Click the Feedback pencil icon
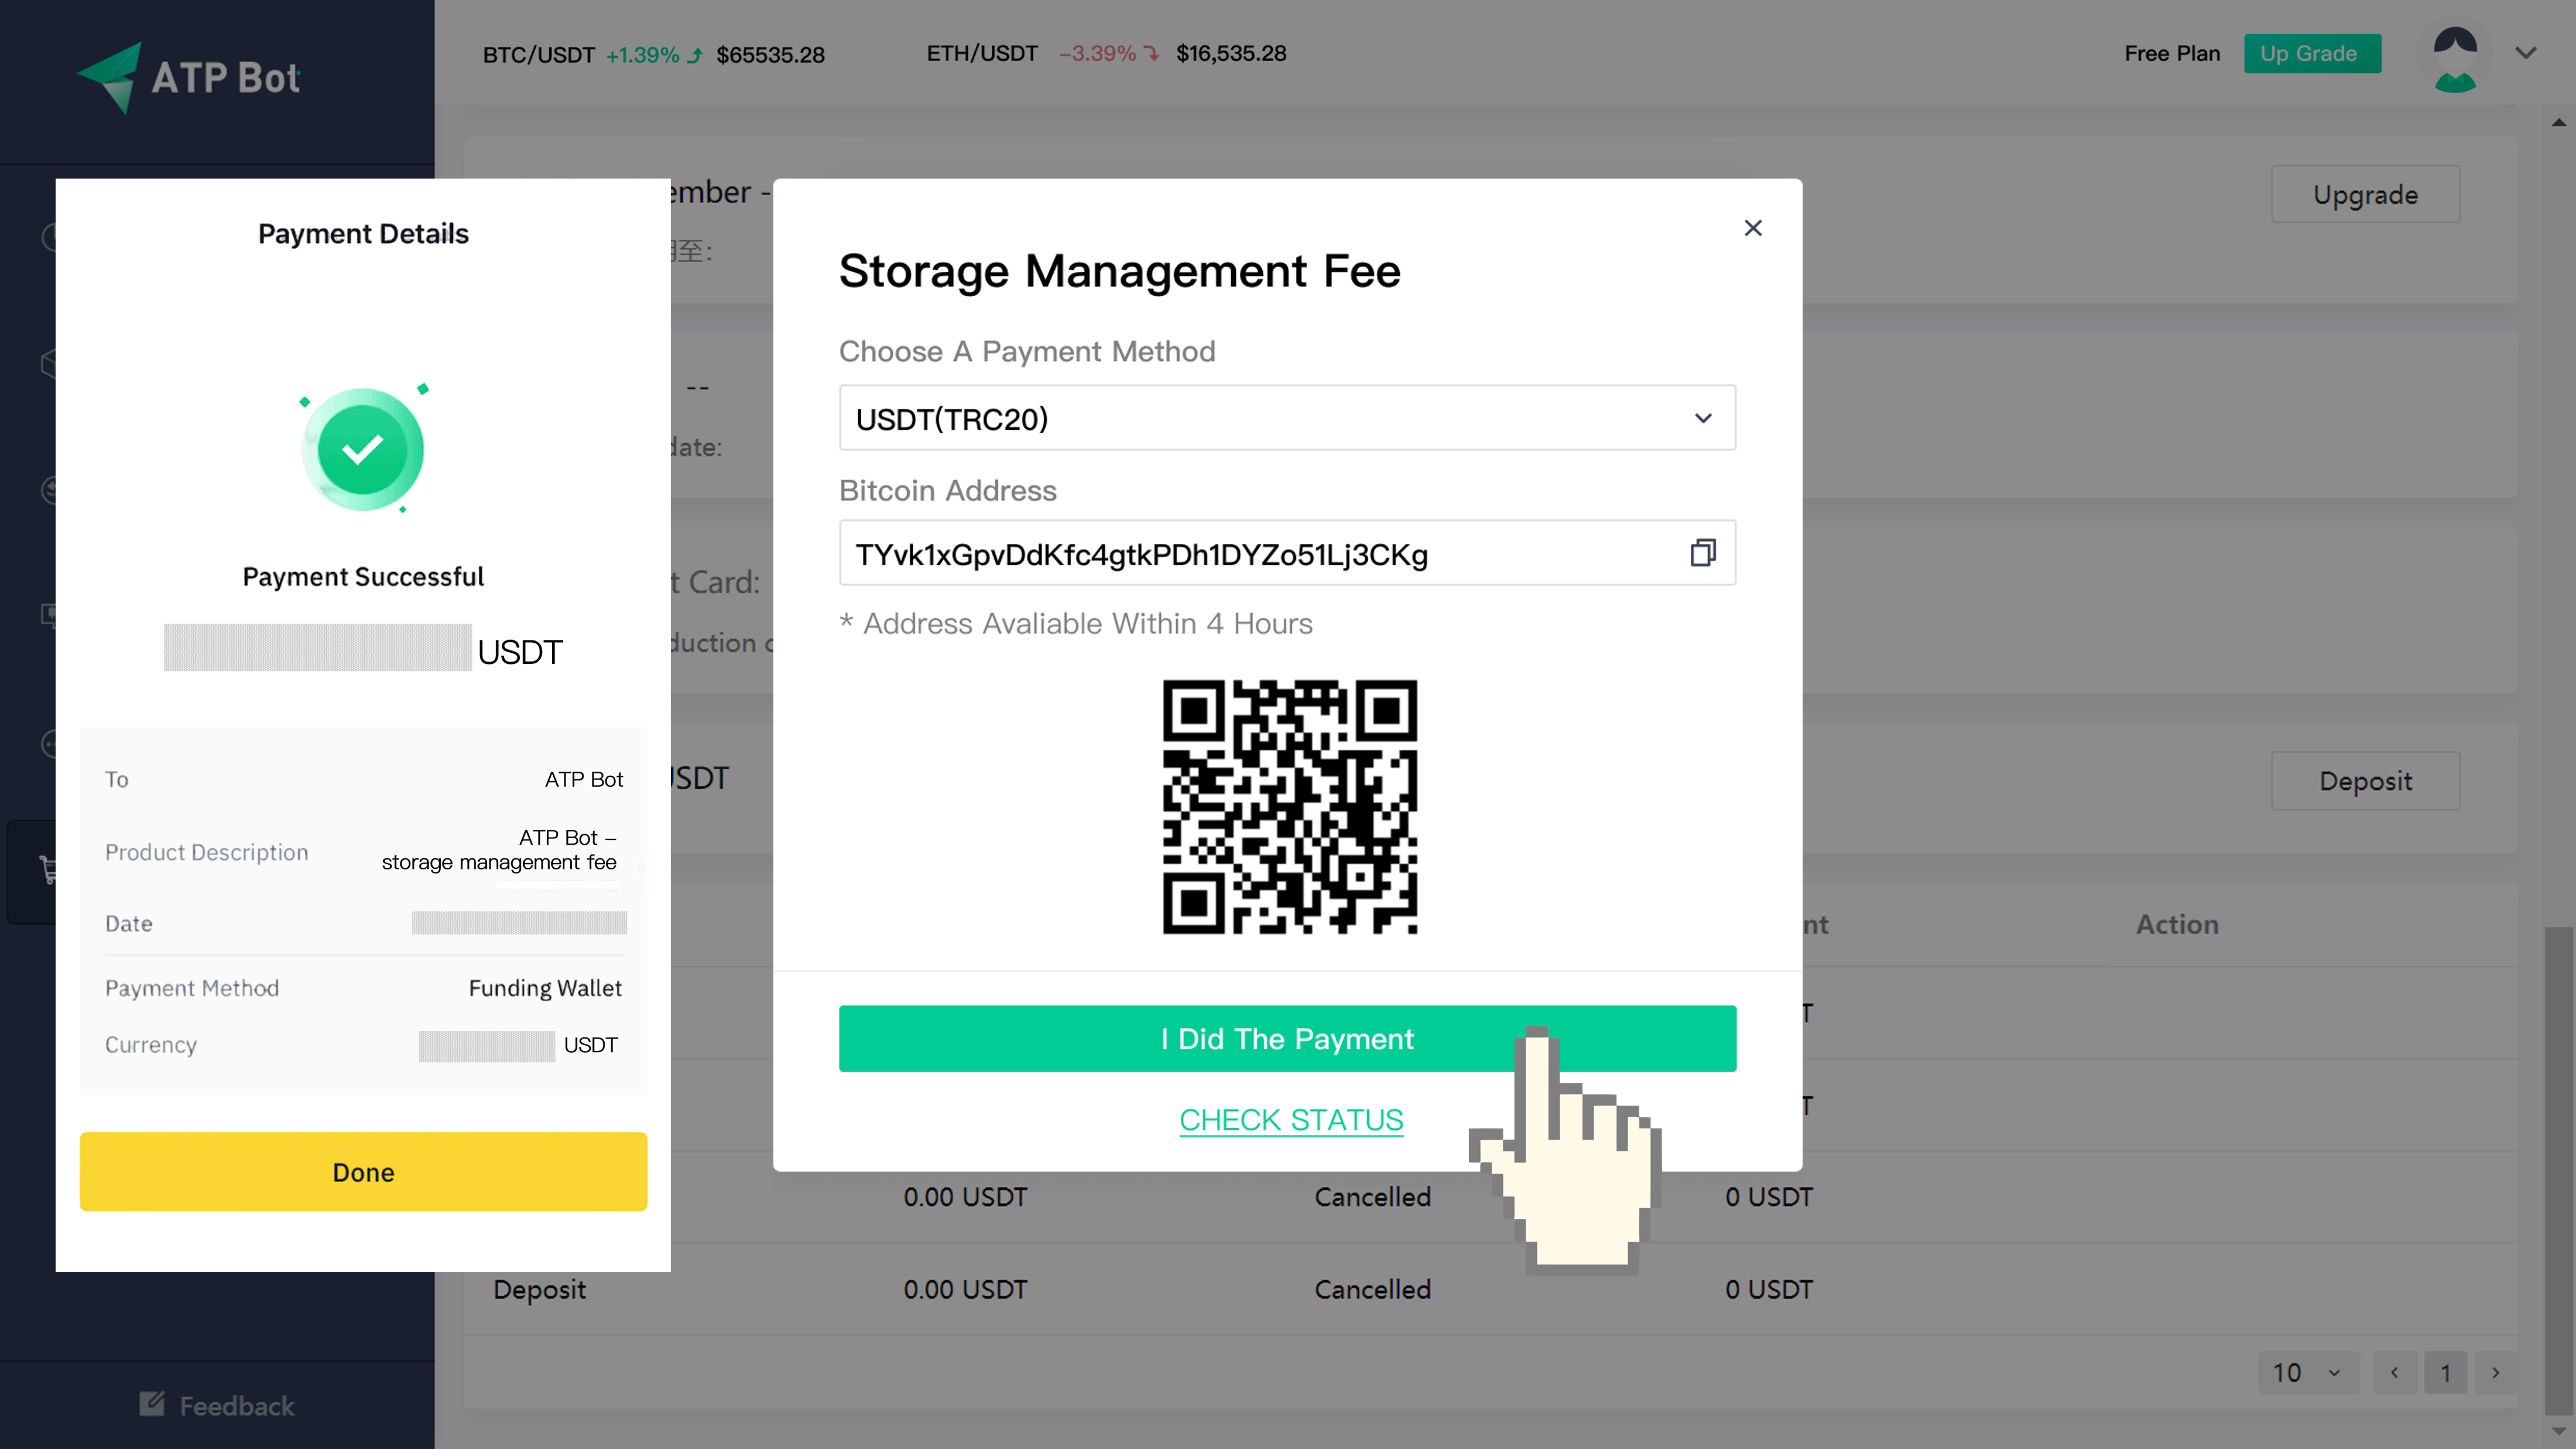The width and height of the screenshot is (2576, 1449). [152, 1404]
